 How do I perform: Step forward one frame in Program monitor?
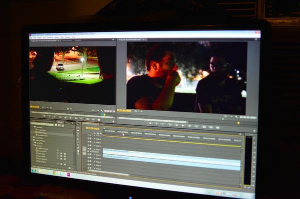pyautogui.click(x=189, y=126)
